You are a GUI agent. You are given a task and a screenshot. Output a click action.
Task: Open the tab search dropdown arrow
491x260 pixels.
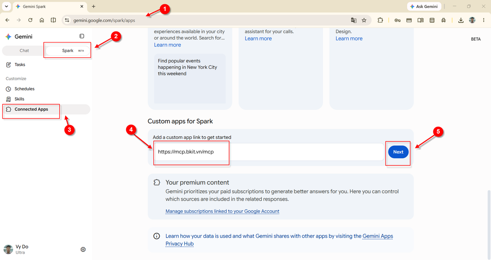[x=6, y=6]
